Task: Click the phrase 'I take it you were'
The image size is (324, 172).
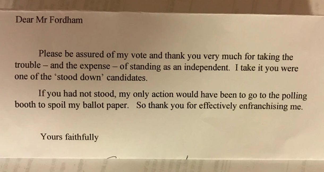Action: coord(267,68)
